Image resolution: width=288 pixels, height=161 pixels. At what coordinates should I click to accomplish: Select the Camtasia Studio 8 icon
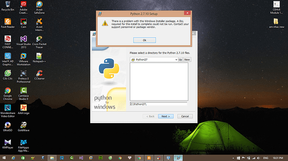[x=23, y=94]
